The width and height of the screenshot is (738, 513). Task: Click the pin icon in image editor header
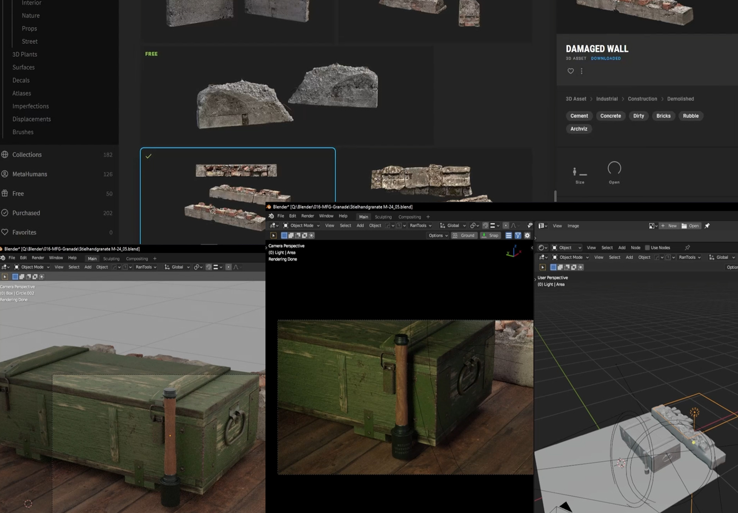tap(707, 226)
